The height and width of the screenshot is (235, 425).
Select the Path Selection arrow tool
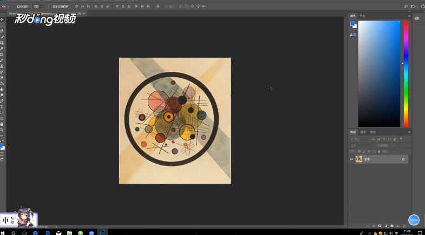coord(2,112)
